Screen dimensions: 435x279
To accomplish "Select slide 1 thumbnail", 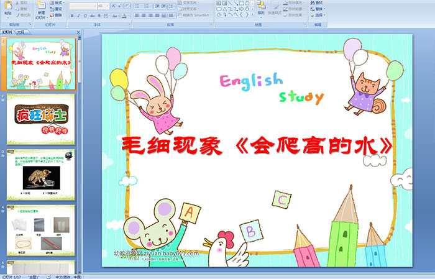I will click(41, 63).
